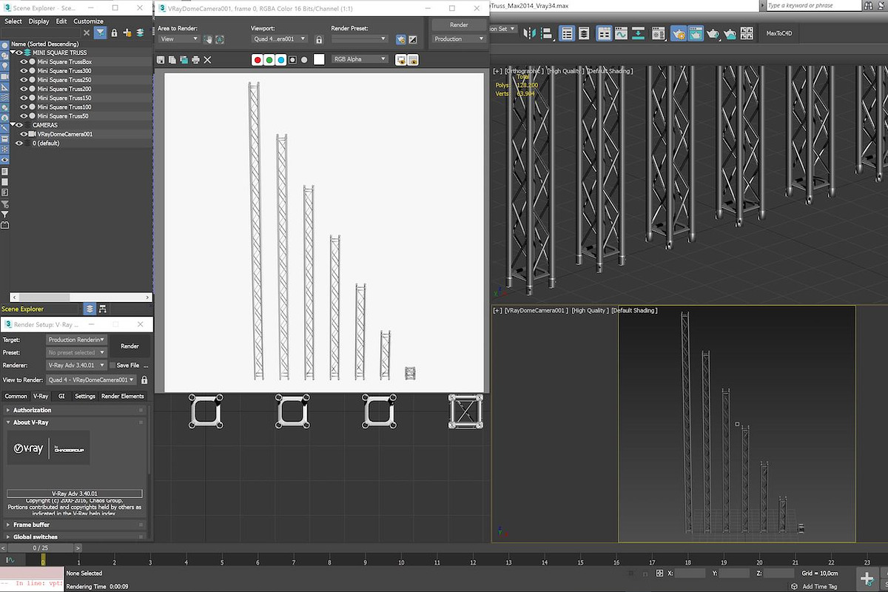Screen dimensions: 888x592
Task: Copy the rendered image to clipboard
Action: click(x=172, y=59)
